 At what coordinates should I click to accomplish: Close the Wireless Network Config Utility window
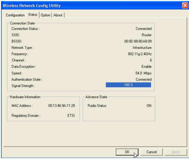(x=185, y=5)
